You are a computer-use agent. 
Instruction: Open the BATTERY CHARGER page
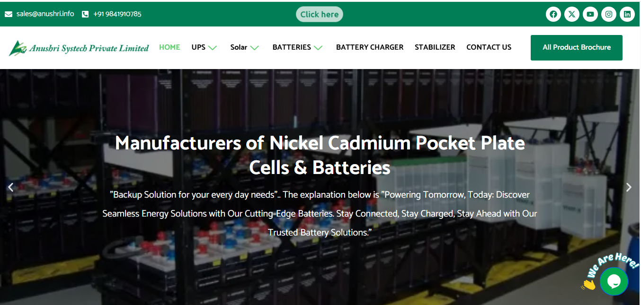click(x=370, y=47)
